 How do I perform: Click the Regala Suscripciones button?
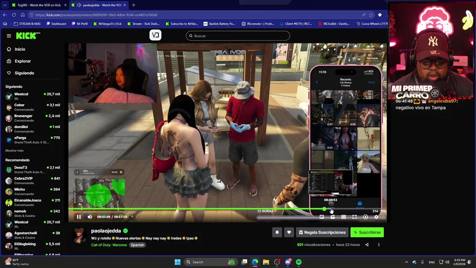coord(322,232)
